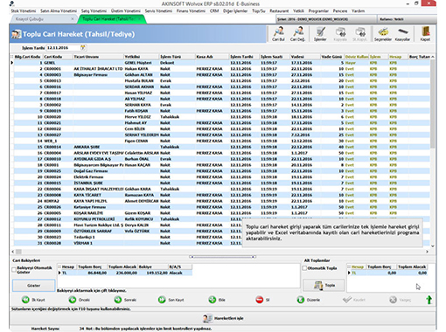
Task: Click the Topla button
Action: (324, 285)
